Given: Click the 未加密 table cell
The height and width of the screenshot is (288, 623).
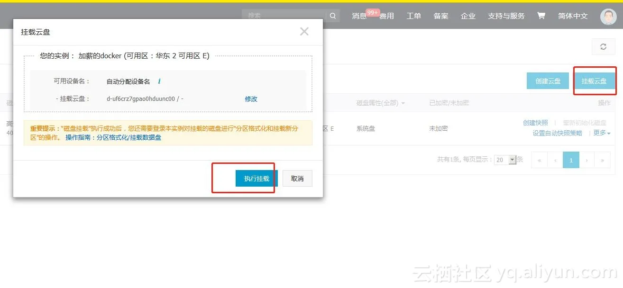Looking at the screenshot, I should click(438, 128).
